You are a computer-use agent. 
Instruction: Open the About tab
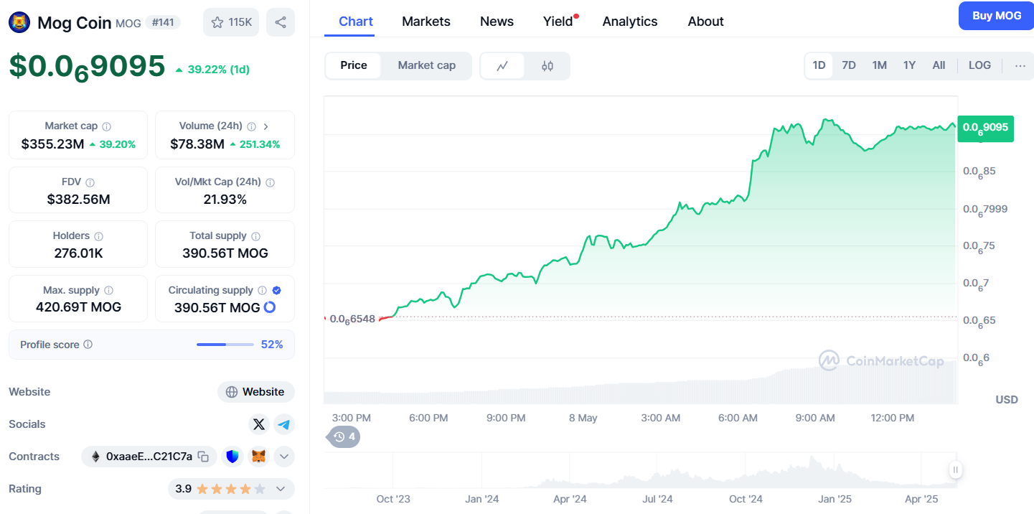pyautogui.click(x=705, y=22)
